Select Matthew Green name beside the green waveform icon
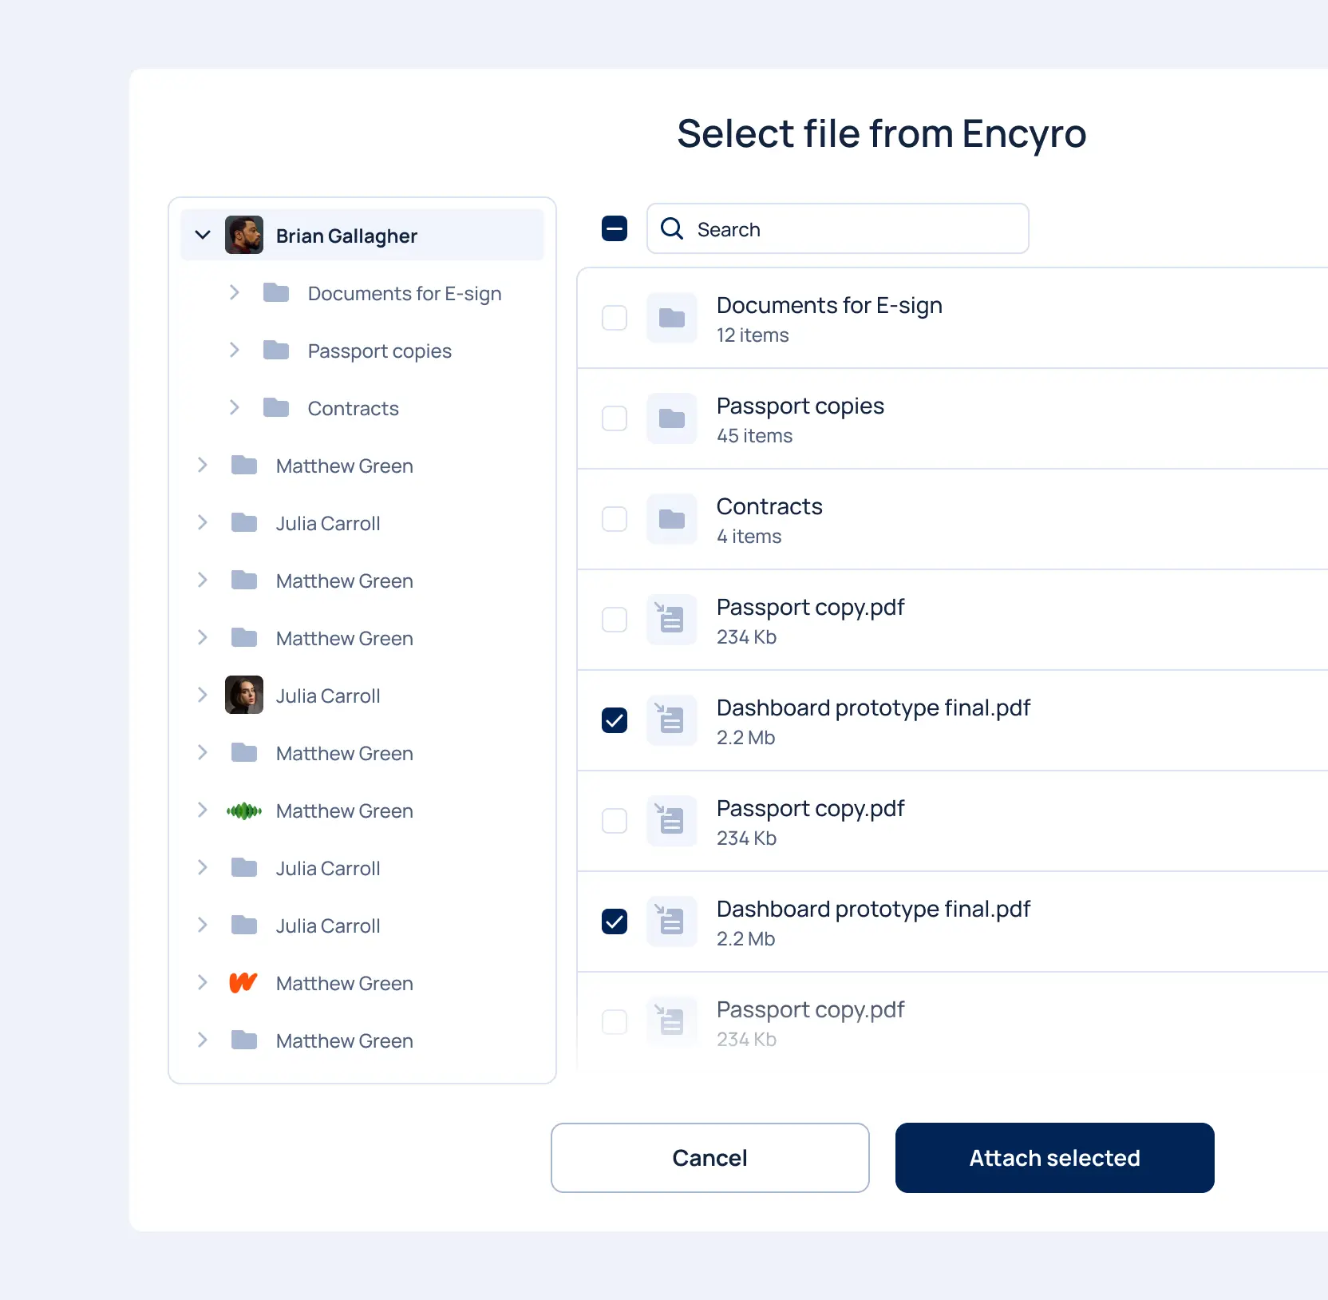 coord(345,811)
